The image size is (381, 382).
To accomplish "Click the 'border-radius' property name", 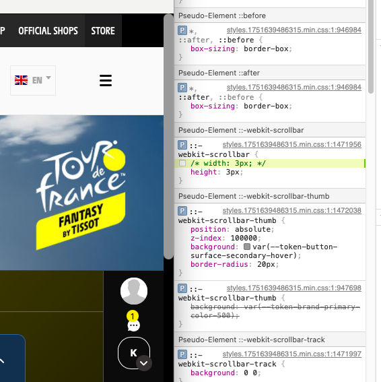I will coord(219,265).
